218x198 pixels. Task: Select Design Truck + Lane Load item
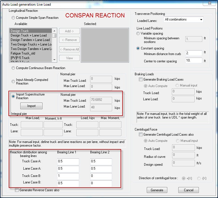point(31,35)
